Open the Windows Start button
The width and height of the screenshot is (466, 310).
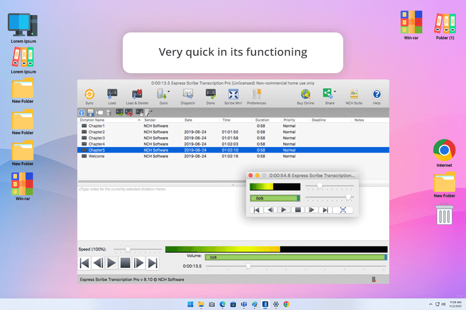pos(190,304)
